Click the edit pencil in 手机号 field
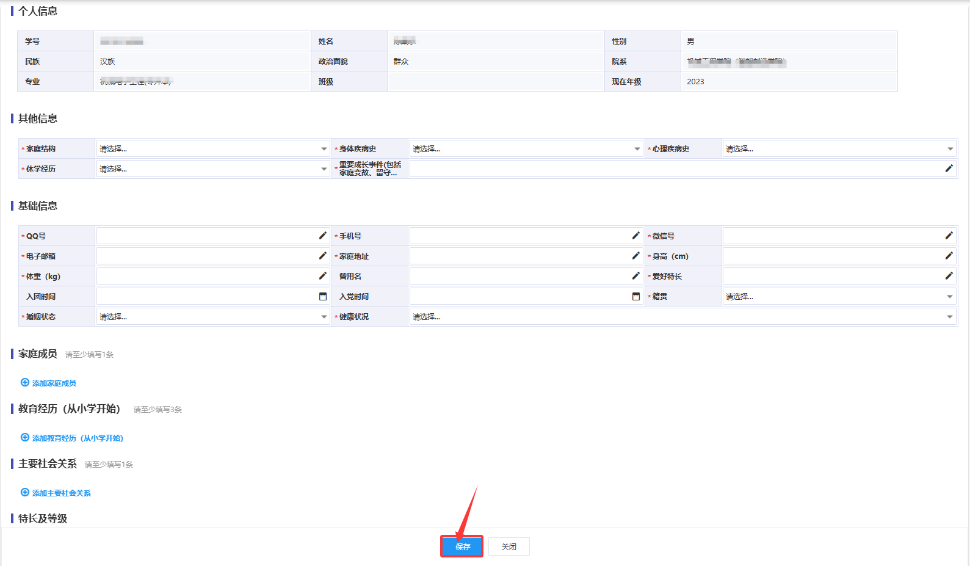Viewport: 970px width, 566px height. [636, 236]
